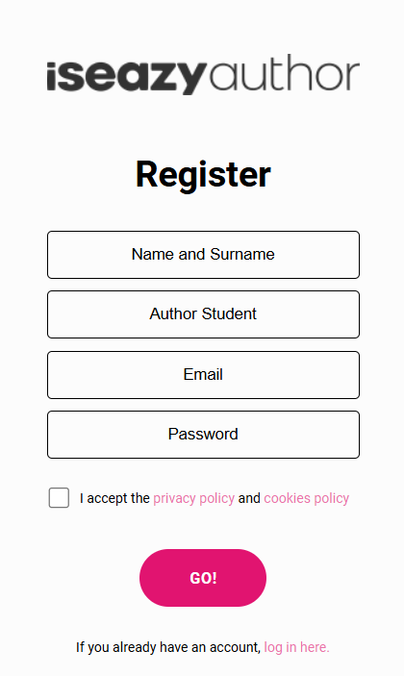Select the Author Student input box
Viewport: 404px width, 676px height.
(203, 314)
